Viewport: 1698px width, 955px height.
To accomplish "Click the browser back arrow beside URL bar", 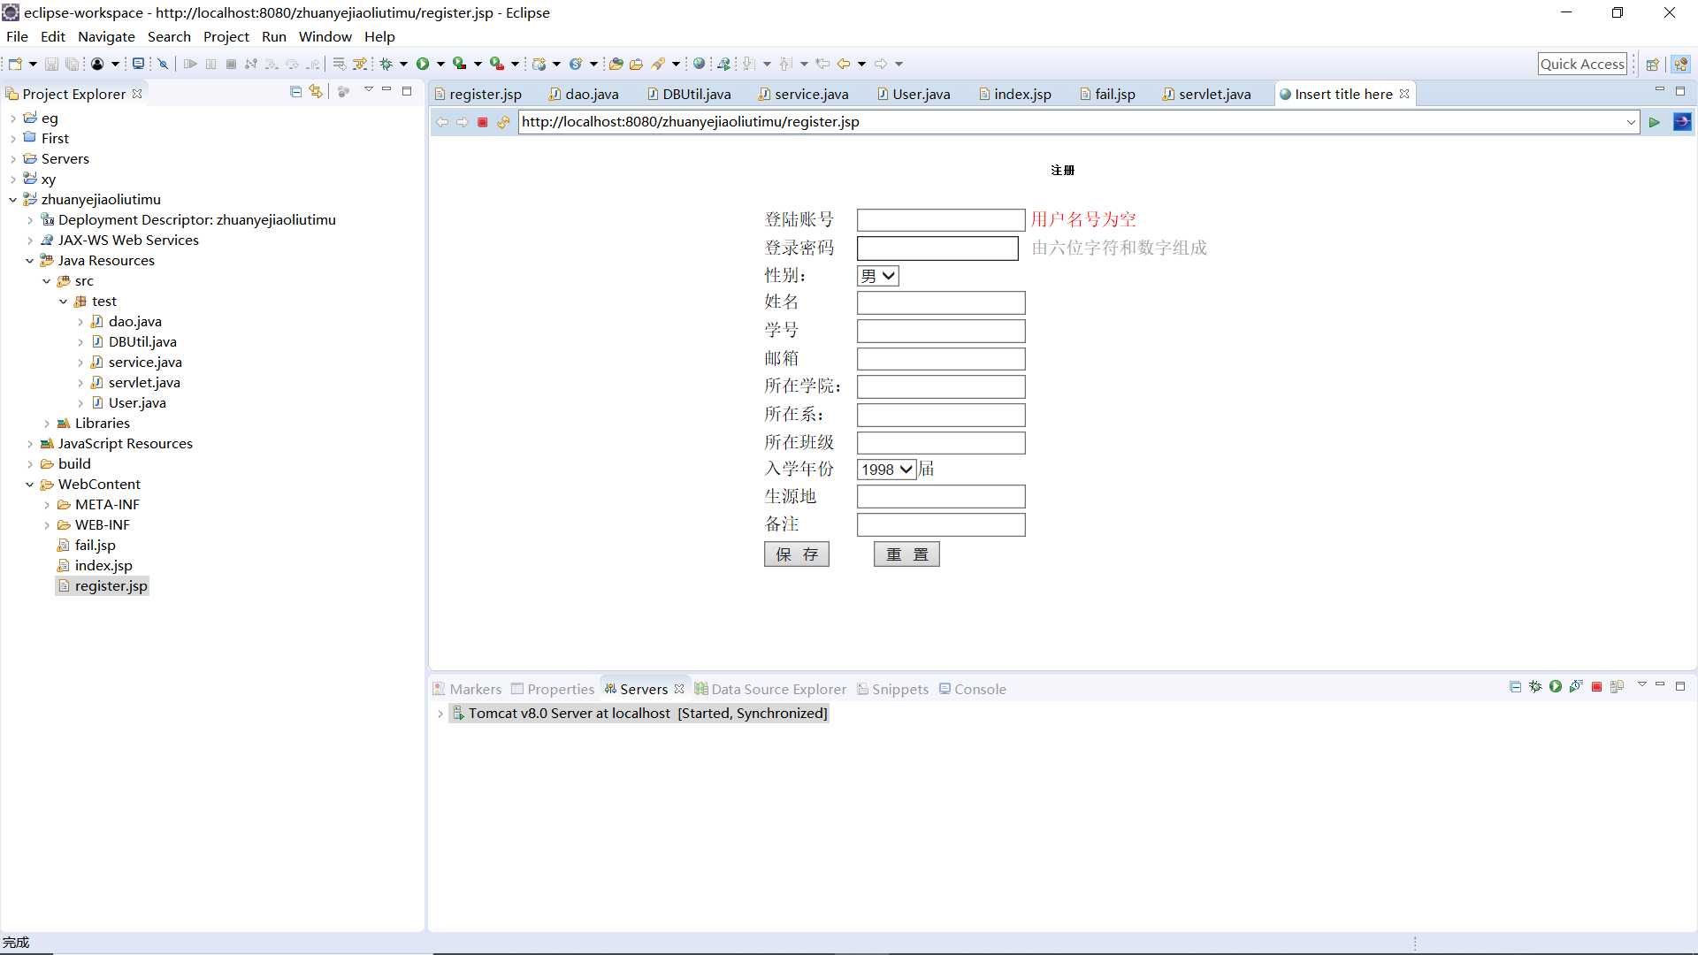I will click(442, 122).
